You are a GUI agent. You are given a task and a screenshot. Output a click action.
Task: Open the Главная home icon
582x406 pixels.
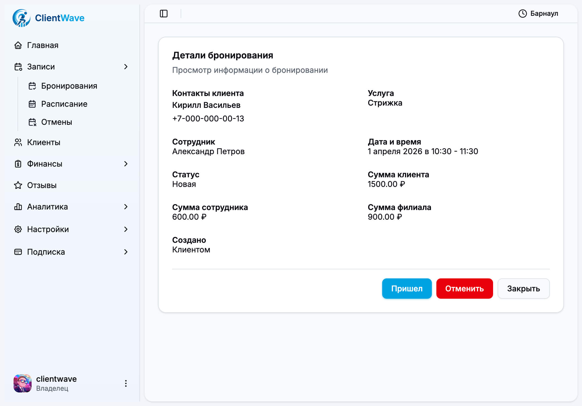click(x=18, y=45)
